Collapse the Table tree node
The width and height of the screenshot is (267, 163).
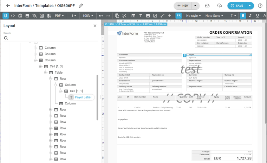click(x=45, y=73)
